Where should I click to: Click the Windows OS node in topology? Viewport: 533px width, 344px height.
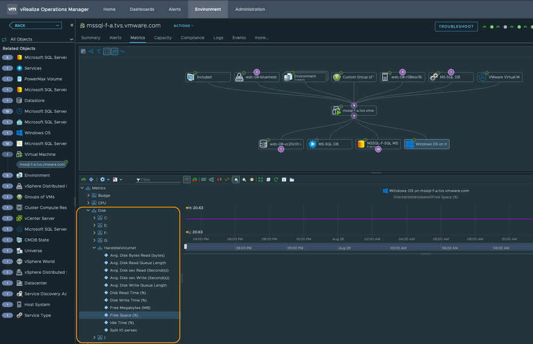pyautogui.click(x=426, y=144)
